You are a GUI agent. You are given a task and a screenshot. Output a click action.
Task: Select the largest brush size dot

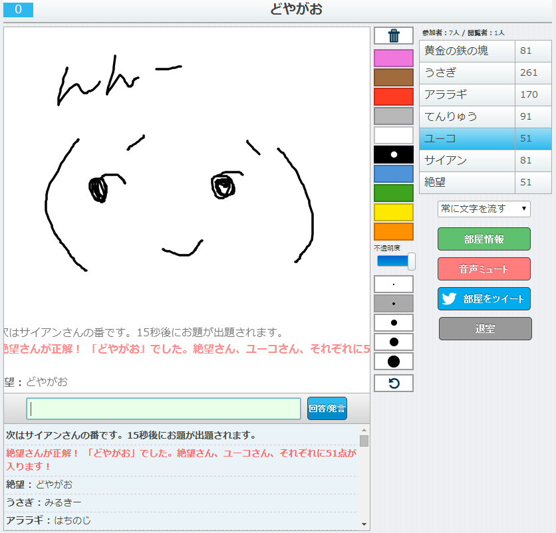(x=394, y=361)
